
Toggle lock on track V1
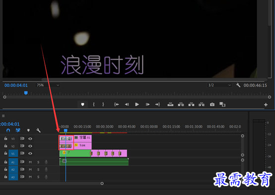tap(6, 153)
